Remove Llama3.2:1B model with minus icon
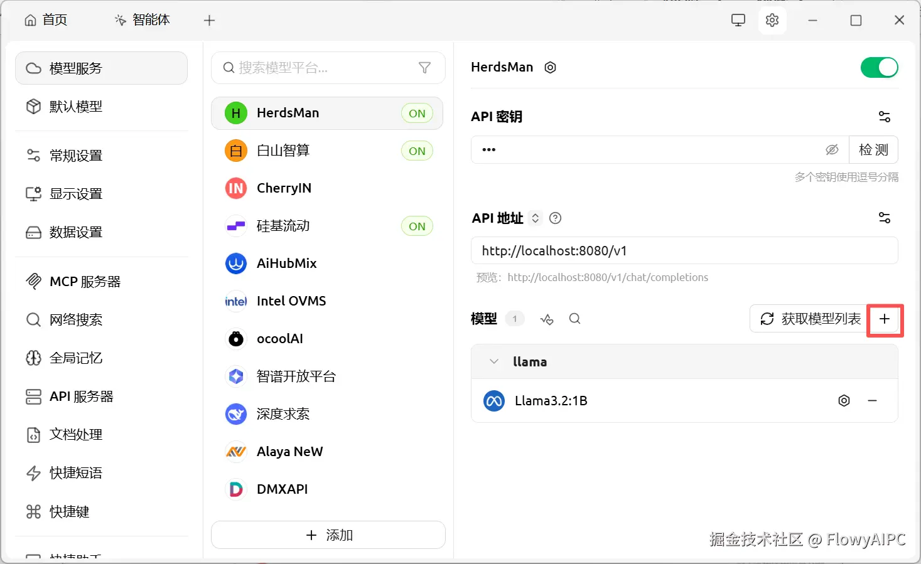Screen dimensions: 921x564 pyautogui.click(x=873, y=401)
